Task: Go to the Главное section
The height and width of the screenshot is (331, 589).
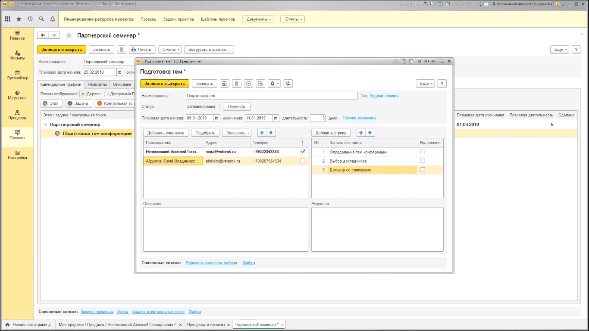Action: 17,35
